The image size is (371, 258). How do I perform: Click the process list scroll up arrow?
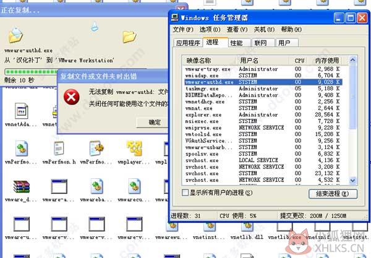(x=352, y=60)
